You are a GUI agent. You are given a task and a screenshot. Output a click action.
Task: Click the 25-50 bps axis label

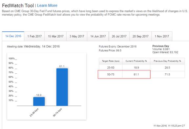point(34,113)
